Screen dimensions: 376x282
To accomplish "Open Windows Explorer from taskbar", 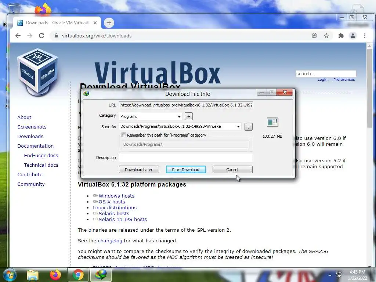I will (x=33, y=275).
